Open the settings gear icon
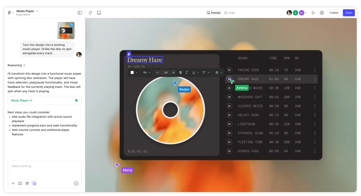Screen dimensions: 361x196 click(x=322, y=13)
